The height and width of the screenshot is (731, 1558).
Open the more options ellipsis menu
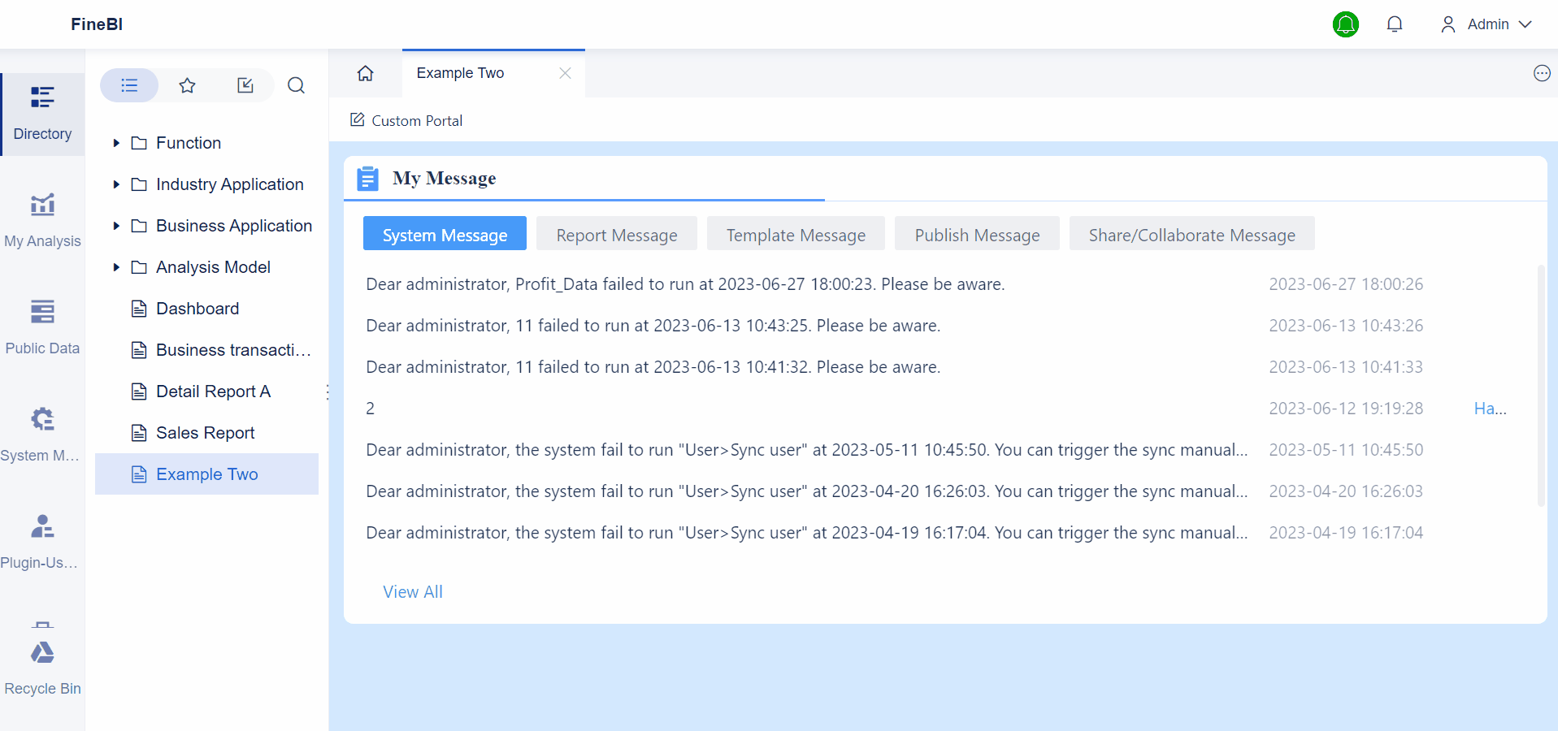(1540, 72)
